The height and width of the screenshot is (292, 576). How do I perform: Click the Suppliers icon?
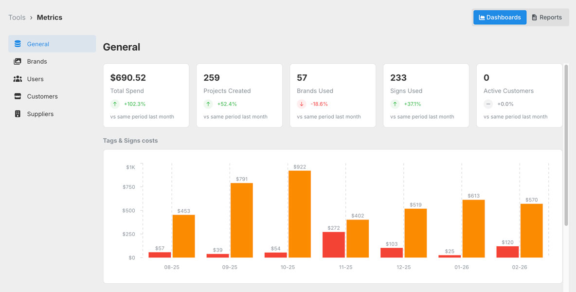click(18, 113)
